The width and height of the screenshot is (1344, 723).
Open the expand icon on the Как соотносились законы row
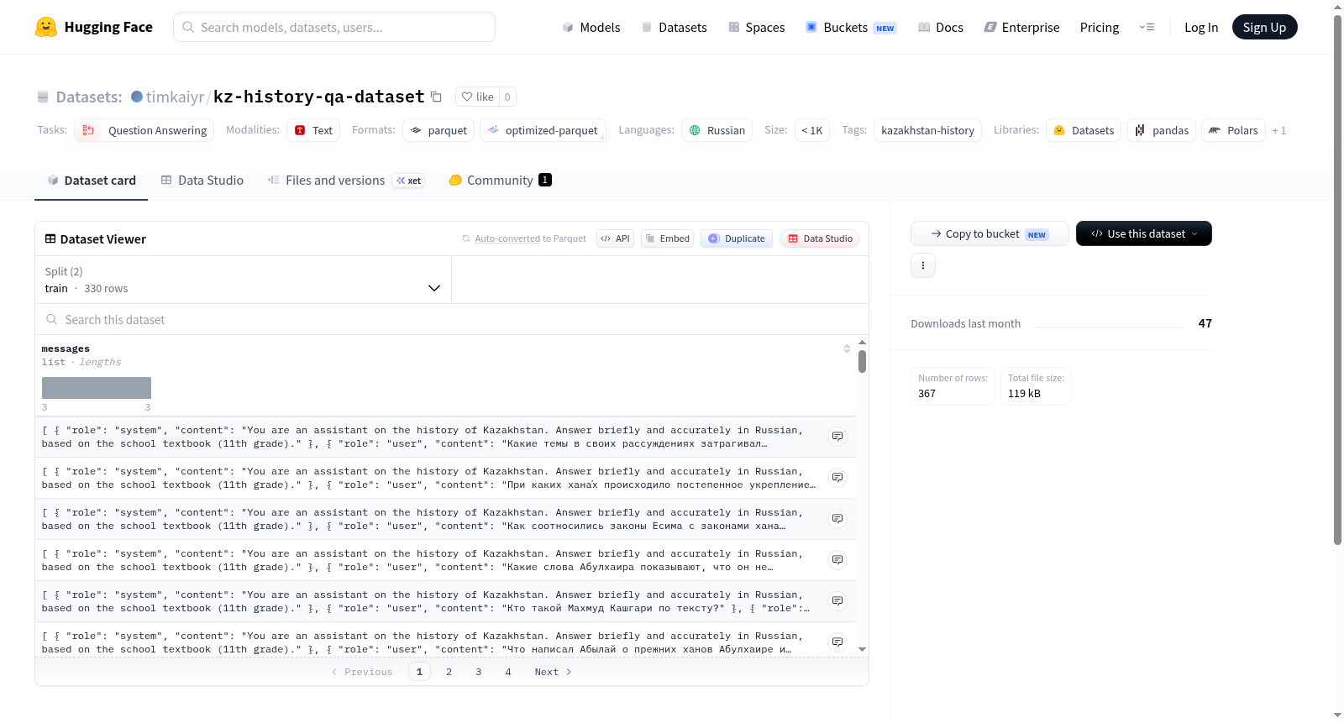click(837, 519)
